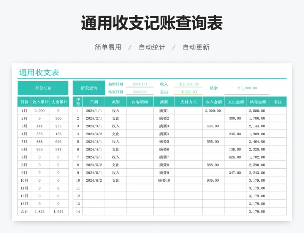304x233 pixels.
Task: Click the 通用收支表 sheet title
Action: coord(39,72)
